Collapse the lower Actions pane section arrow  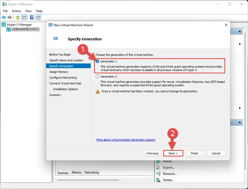(x=240, y=122)
